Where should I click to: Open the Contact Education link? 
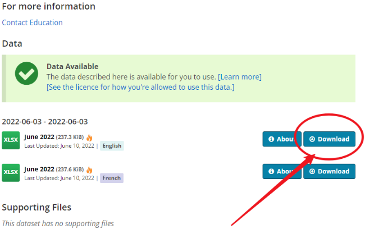[32, 22]
